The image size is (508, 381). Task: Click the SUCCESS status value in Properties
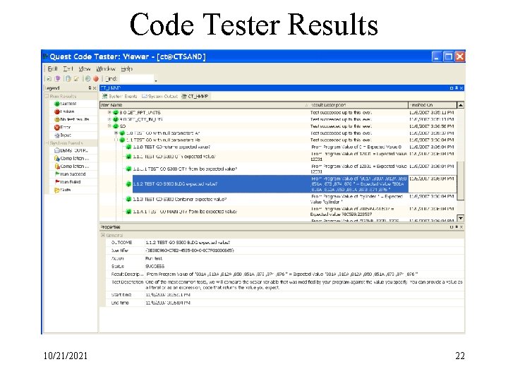click(x=155, y=266)
